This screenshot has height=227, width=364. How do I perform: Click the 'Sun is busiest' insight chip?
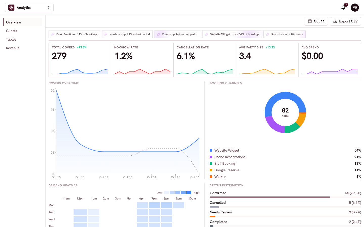coord(284,34)
